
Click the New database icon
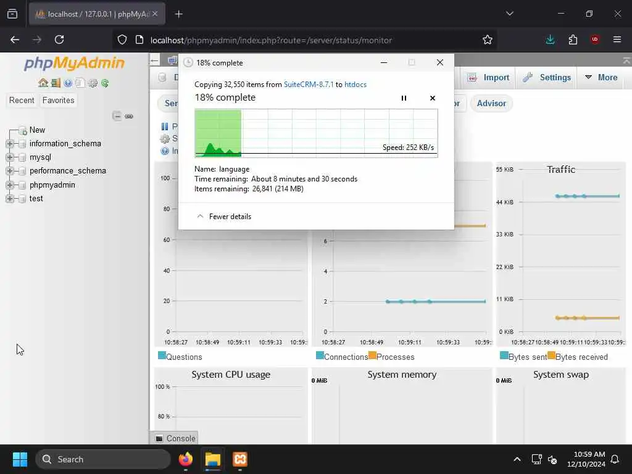[23, 130]
